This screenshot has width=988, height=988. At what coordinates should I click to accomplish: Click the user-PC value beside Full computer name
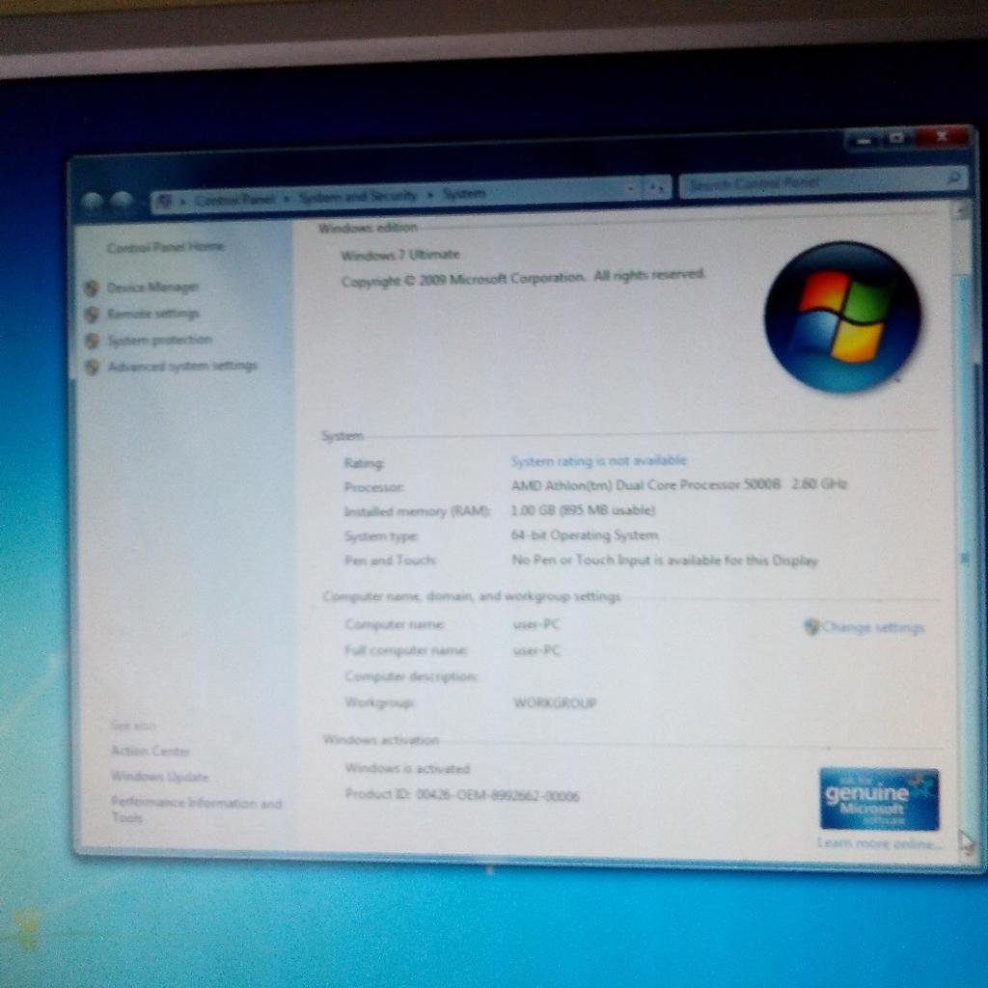(x=536, y=650)
